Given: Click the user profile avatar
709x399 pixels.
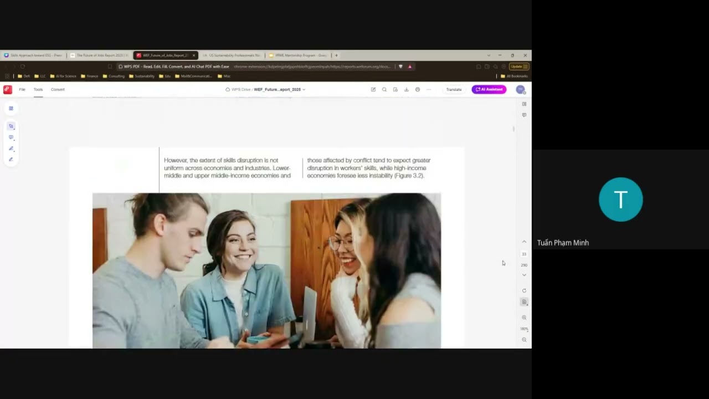Looking at the screenshot, I should 520,89.
